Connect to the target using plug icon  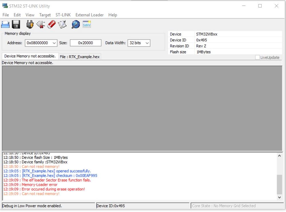pyautogui.click(x=30, y=24)
